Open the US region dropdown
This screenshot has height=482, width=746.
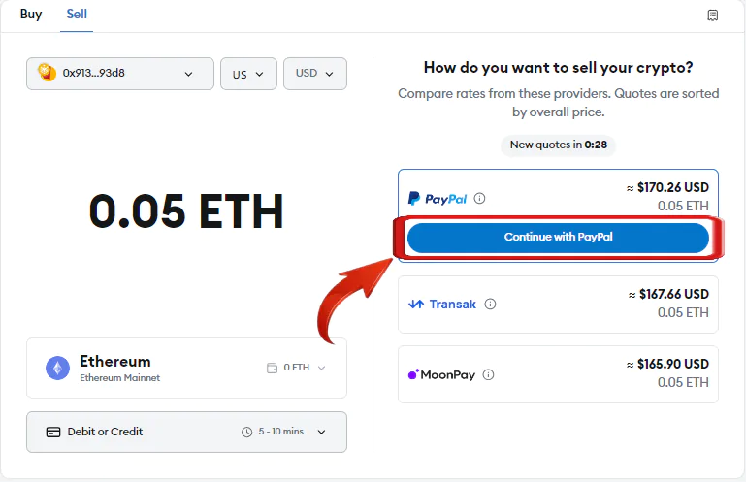click(x=248, y=74)
